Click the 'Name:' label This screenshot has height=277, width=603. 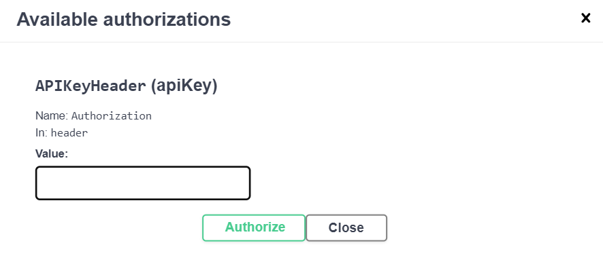point(52,115)
